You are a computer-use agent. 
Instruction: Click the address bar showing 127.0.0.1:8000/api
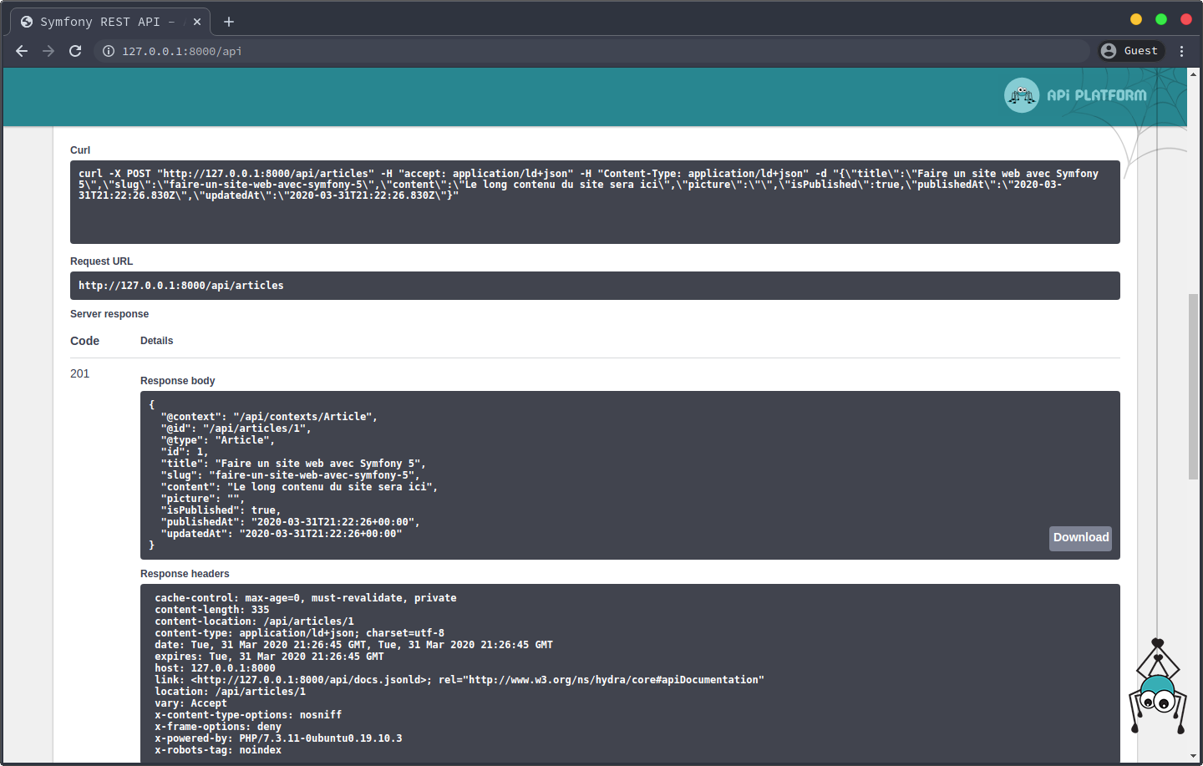coord(585,51)
